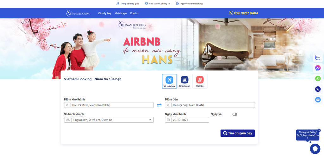Toggle the Ngày về return date switch

tap(235, 114)
